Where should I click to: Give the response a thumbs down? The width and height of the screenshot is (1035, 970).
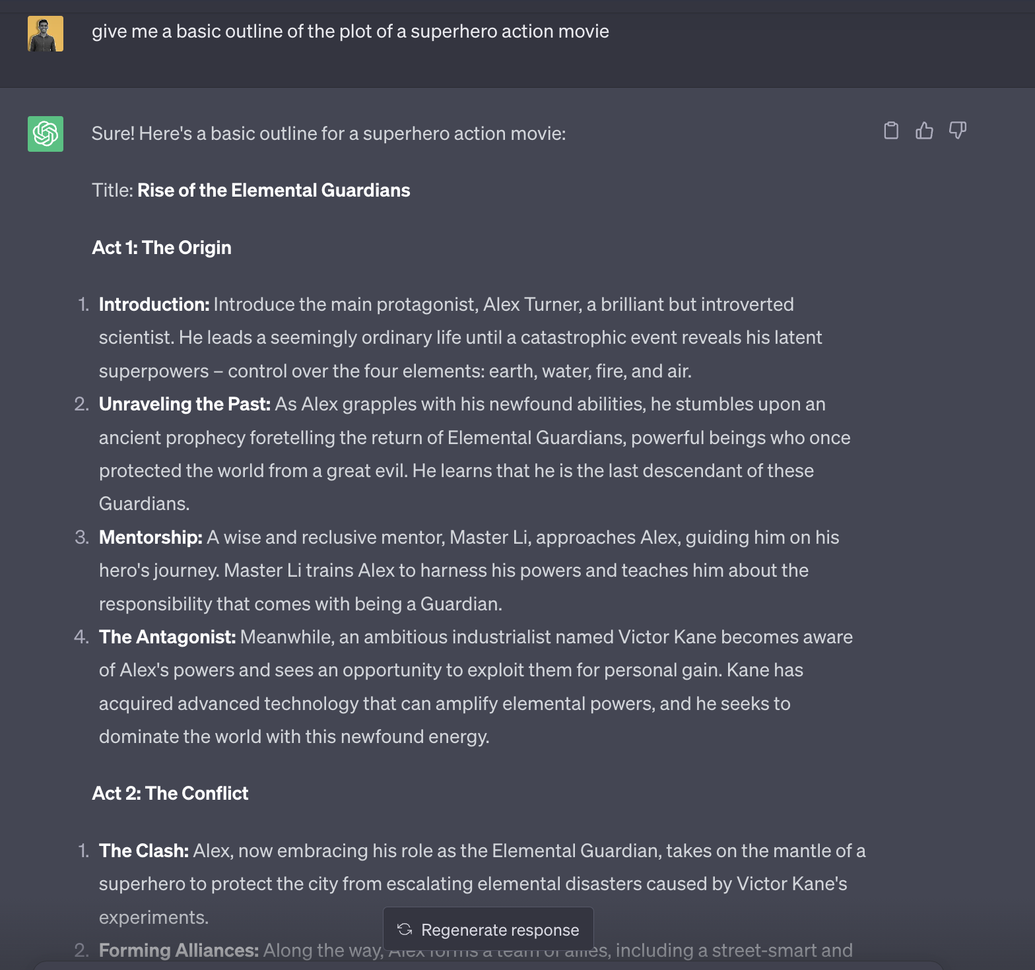(957, 131)
